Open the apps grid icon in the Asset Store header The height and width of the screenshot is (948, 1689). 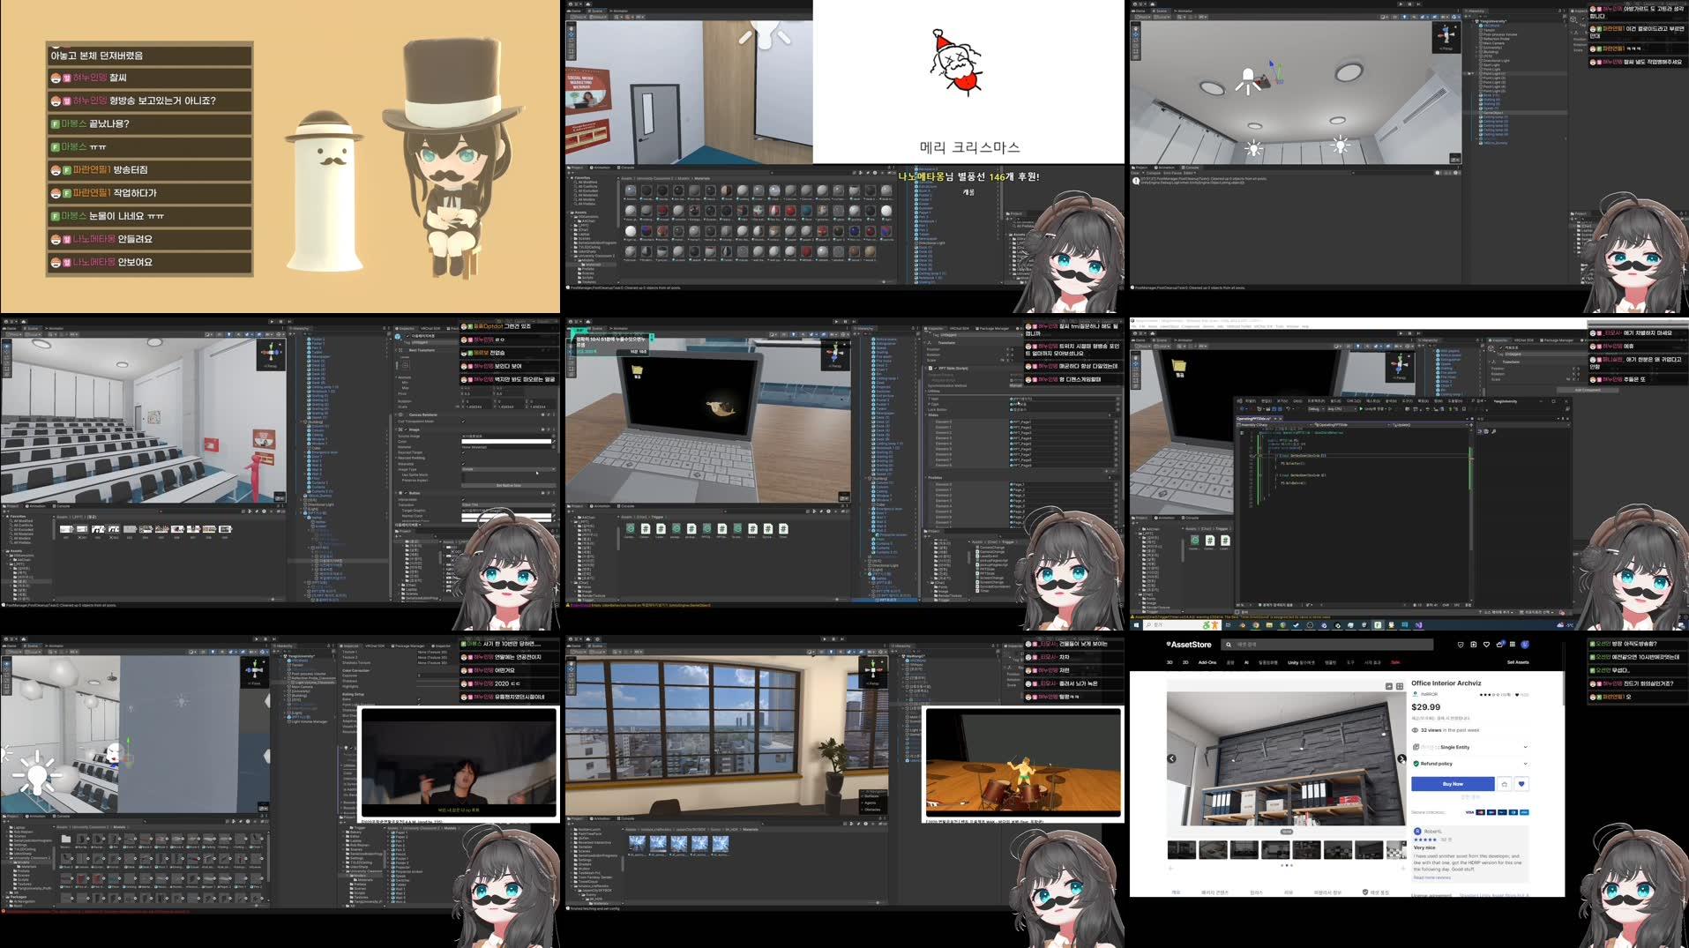[1512, 645]
